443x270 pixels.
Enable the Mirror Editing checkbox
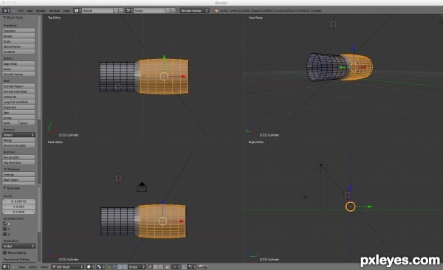point(5,252)
